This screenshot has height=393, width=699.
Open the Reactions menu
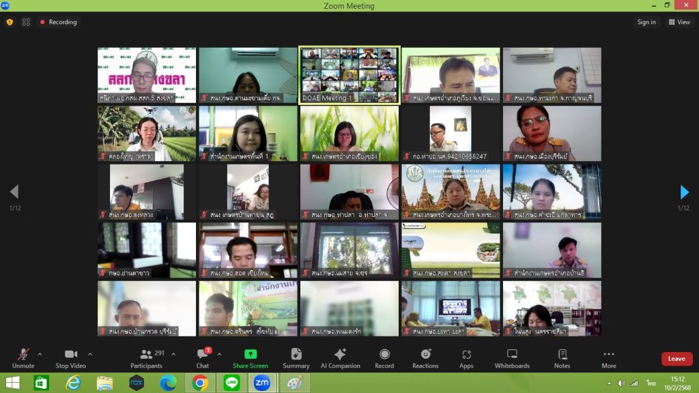coord(425,359)
